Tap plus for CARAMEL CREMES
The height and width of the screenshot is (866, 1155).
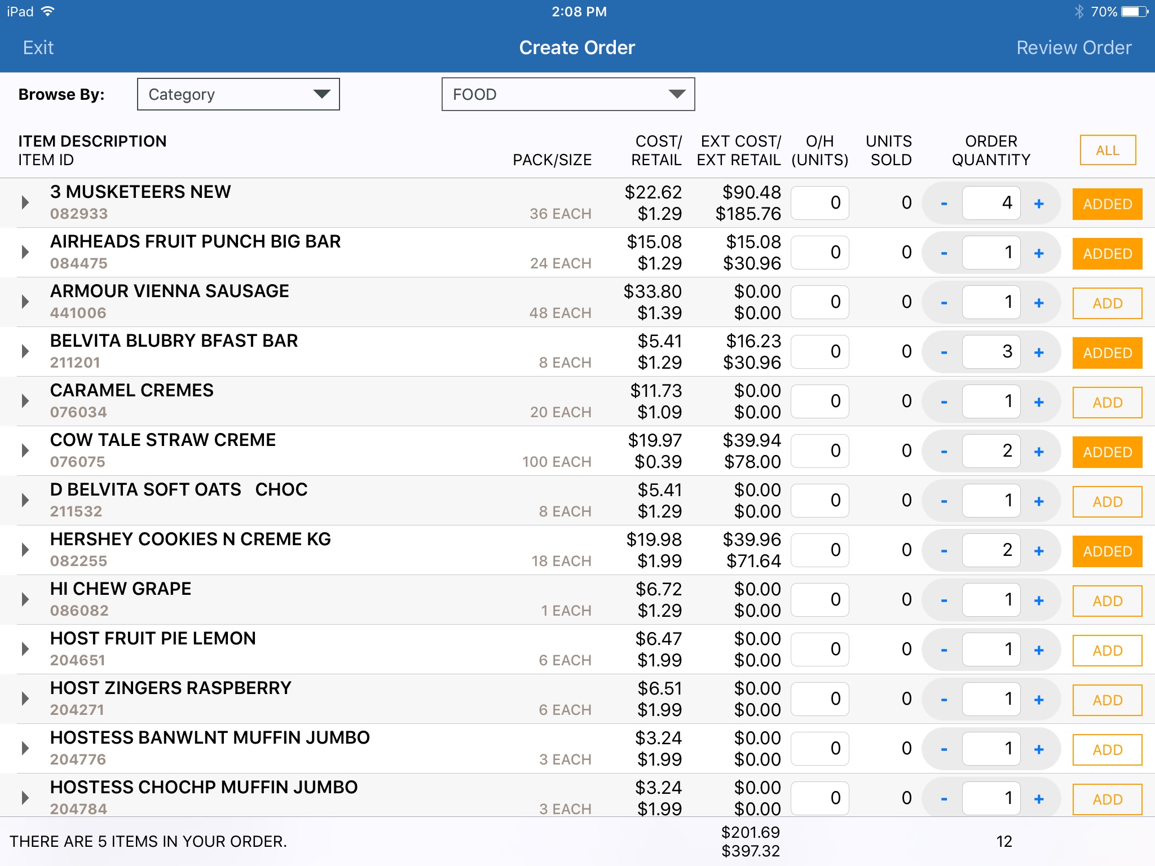tap(1039, 402)
